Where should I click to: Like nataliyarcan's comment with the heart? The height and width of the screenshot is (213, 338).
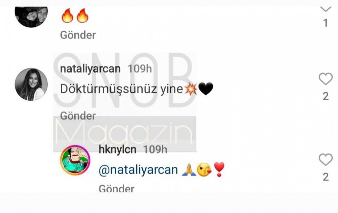[325, 79]
